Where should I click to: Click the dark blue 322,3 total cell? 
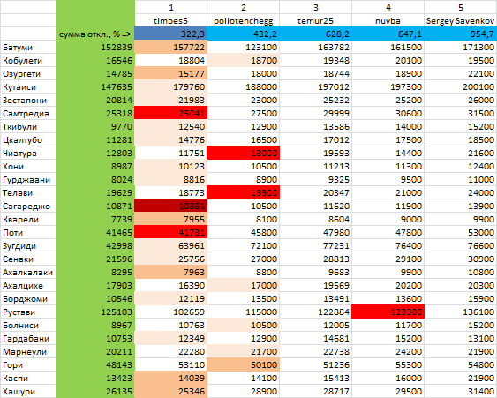coord(171,34)
